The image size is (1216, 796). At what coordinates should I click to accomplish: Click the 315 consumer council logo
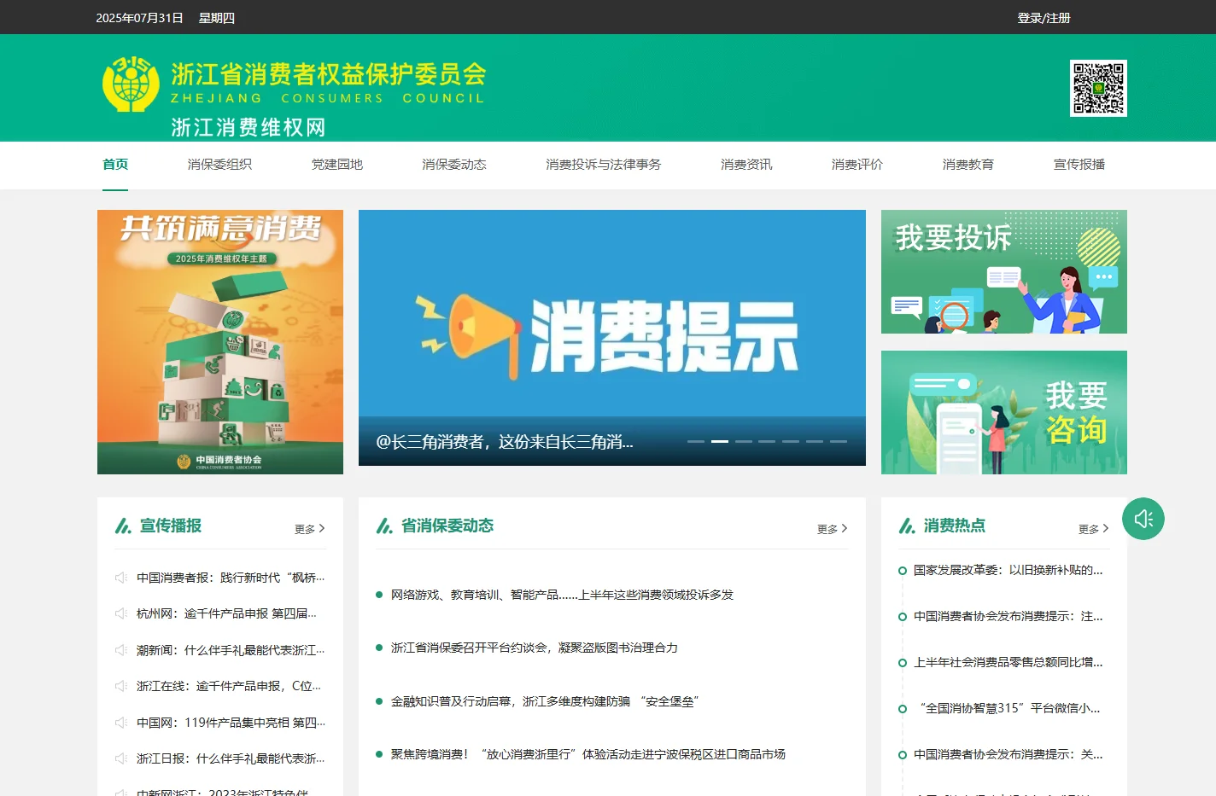(x=131, y=84)
